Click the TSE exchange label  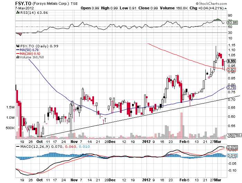click(74, 4)
